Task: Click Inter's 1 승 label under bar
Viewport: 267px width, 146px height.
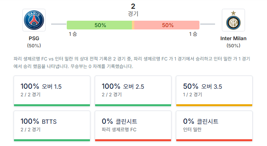Action: [x=193, y=34]
